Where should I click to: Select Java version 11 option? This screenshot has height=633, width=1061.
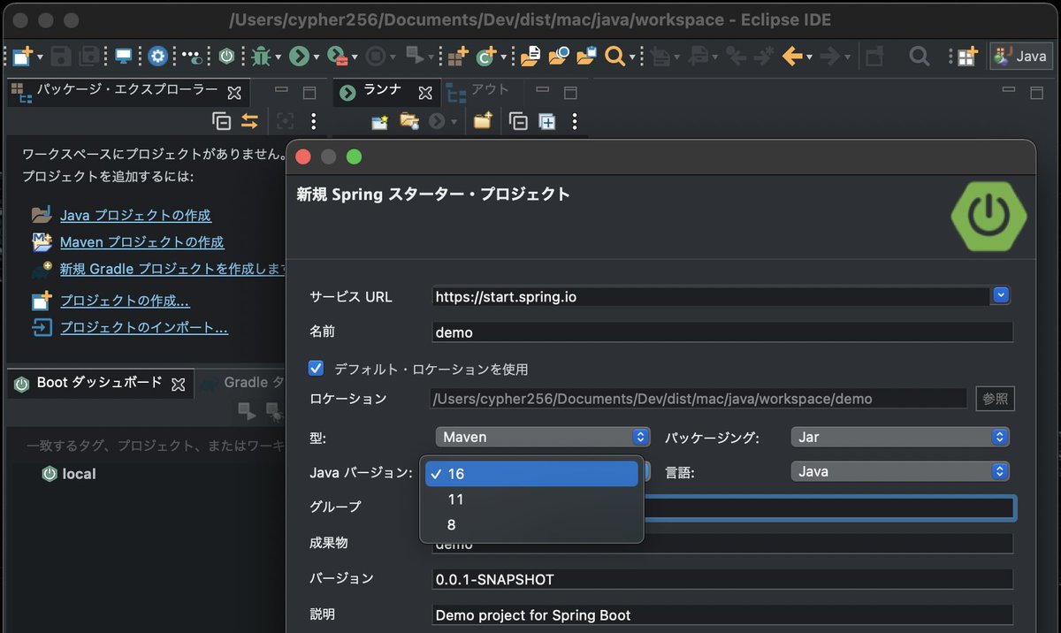tap(530, 500)
